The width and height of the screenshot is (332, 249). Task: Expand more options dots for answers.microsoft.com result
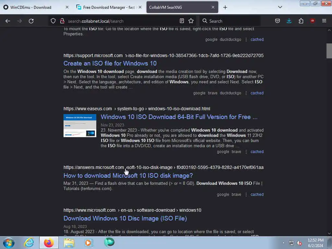[x=246, y=195]
